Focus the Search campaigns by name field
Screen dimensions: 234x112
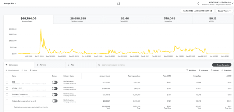pos(154,65)
